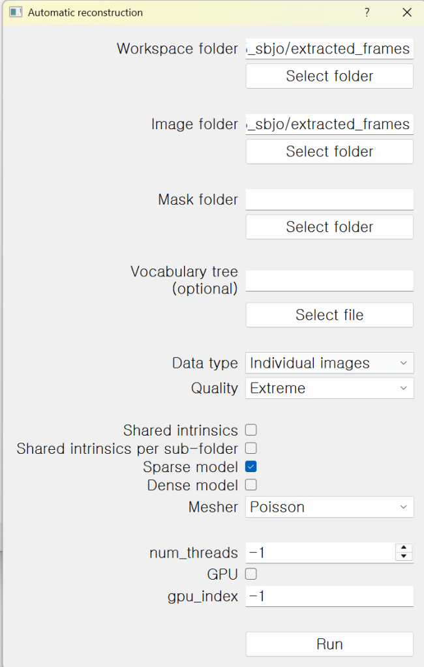The image size is (424, 667).
Task: Click the Automatic reconstruction window icon
Action: (16, 12)
